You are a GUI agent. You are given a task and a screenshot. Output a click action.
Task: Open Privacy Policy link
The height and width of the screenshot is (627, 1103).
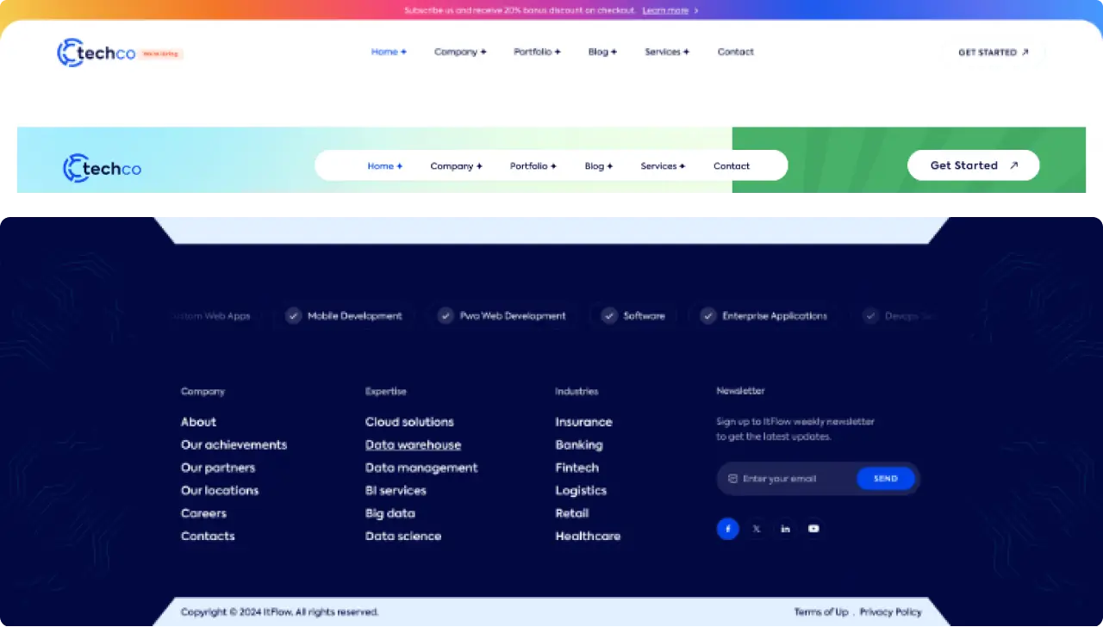click(890, 612)
